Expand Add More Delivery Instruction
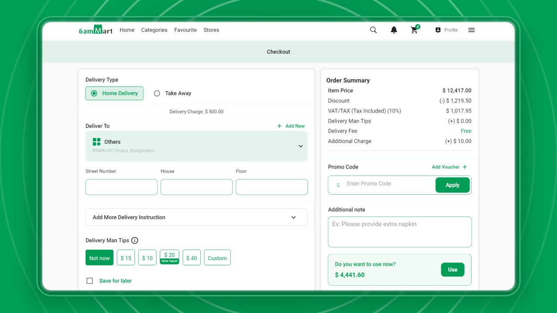 197,217
